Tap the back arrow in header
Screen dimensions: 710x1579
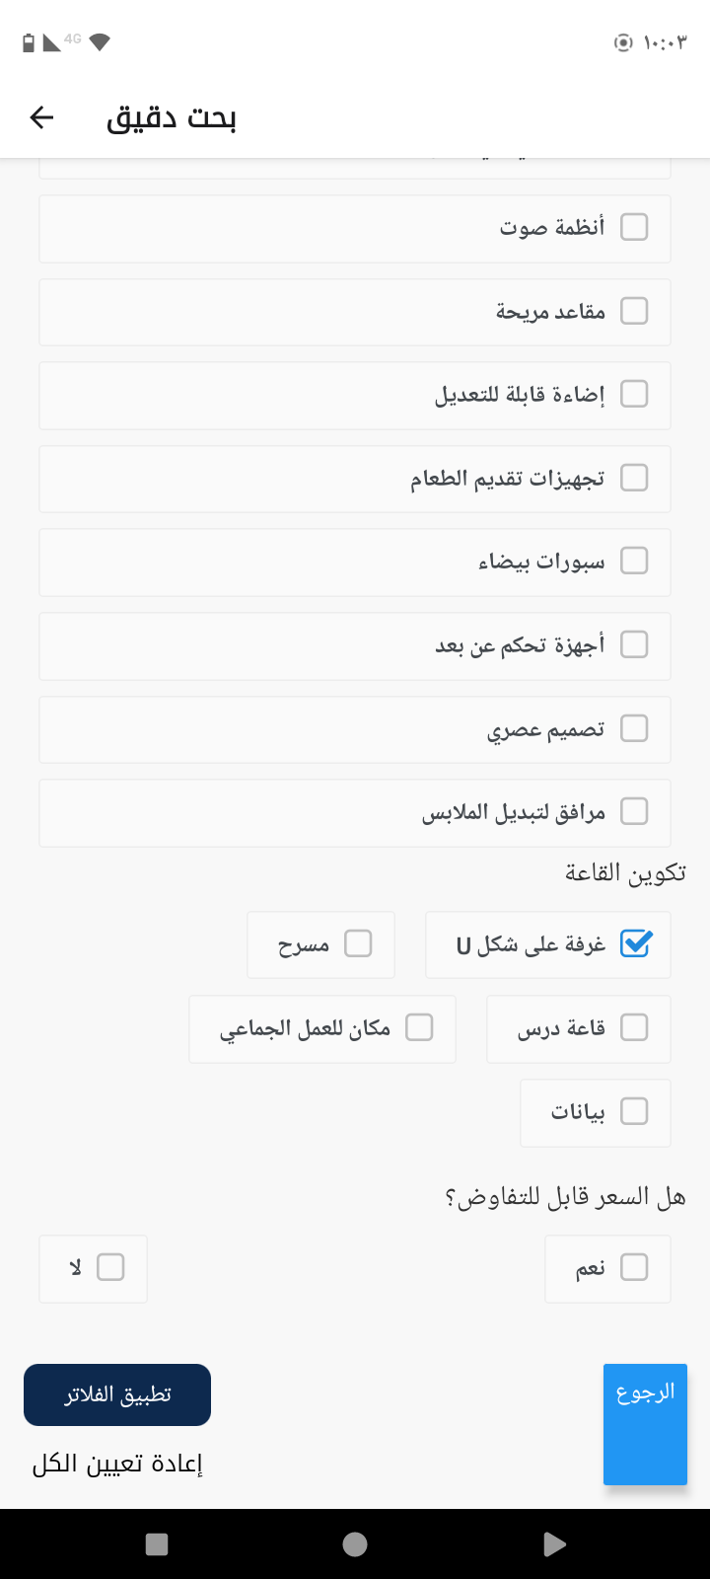[x=41, y=118]
